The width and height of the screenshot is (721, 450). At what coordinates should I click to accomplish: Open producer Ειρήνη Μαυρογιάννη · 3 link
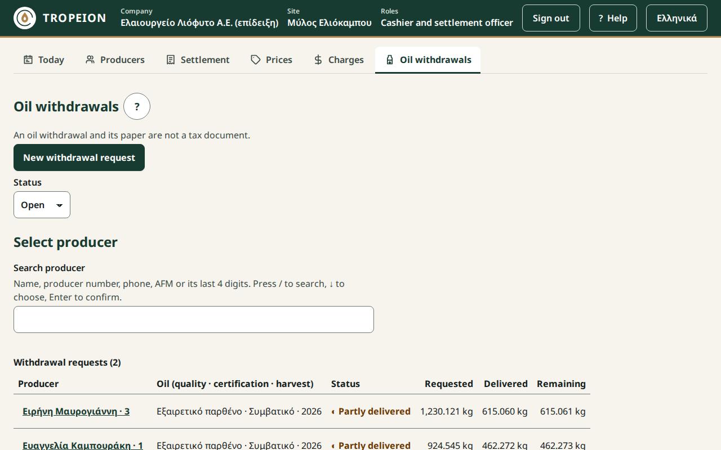(76, 411)
